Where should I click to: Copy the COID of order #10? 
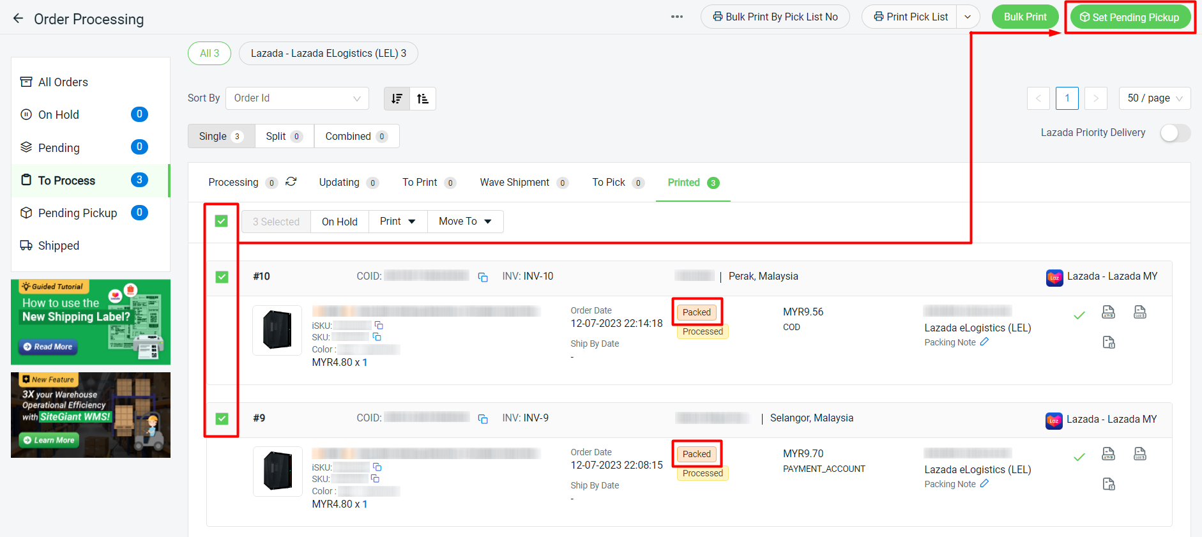coord(483,277)
